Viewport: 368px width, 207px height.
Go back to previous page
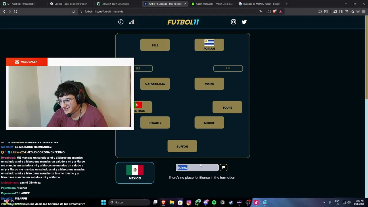tap(4, 11)
